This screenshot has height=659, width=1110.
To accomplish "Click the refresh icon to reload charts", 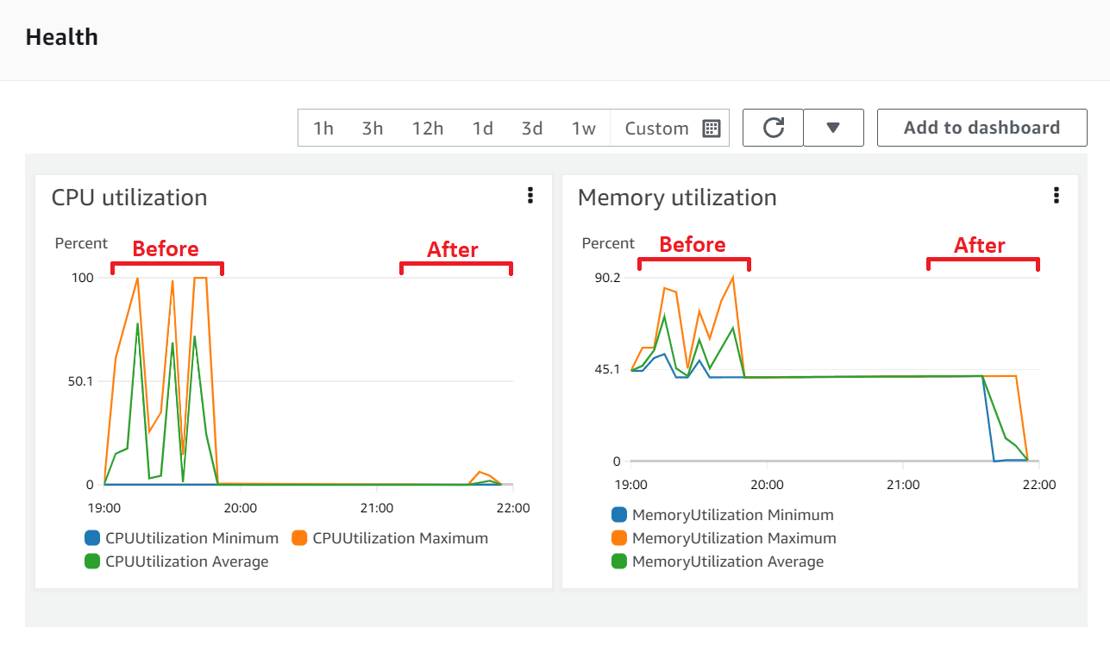I will click(x=772, y=127).
